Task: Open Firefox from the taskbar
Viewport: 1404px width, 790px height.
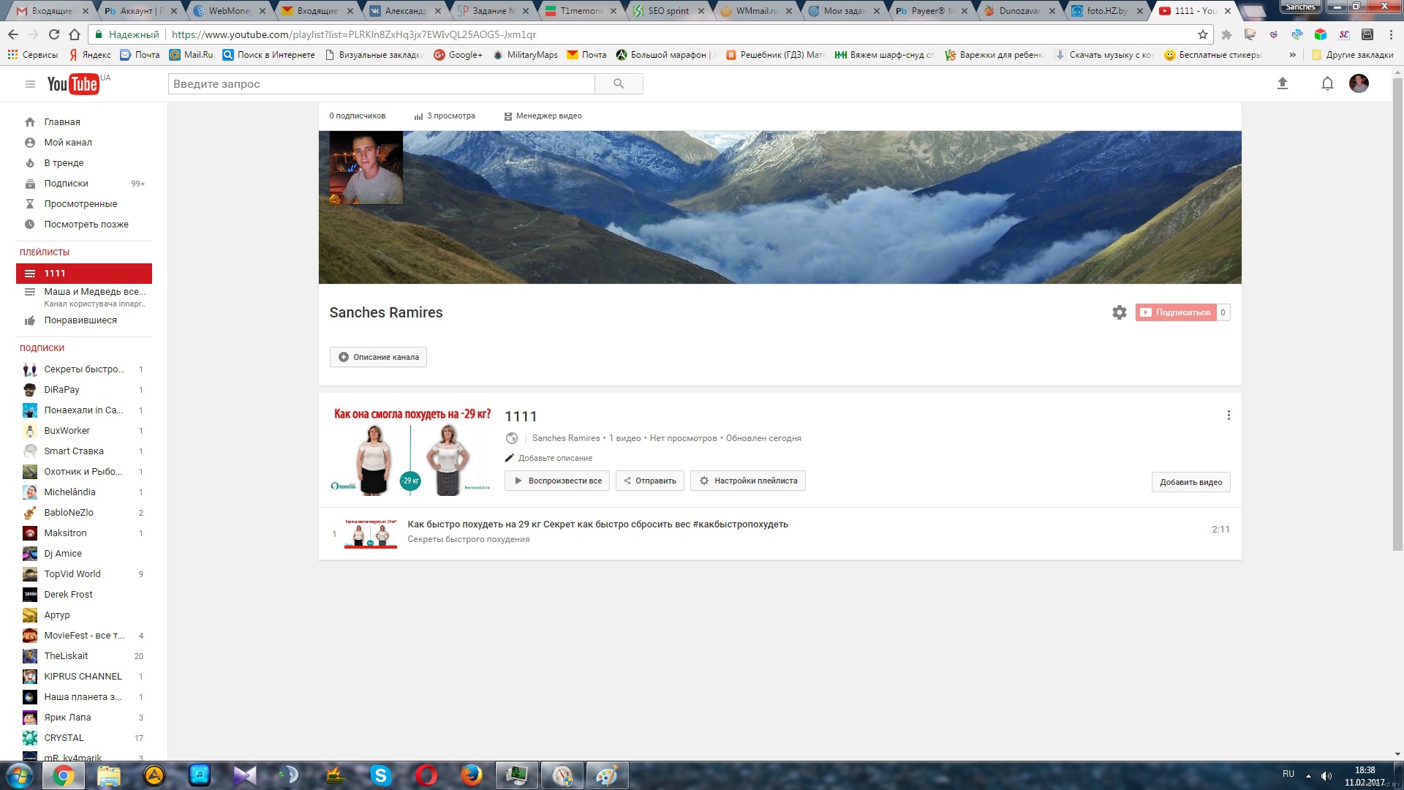Action: [472, 775]
